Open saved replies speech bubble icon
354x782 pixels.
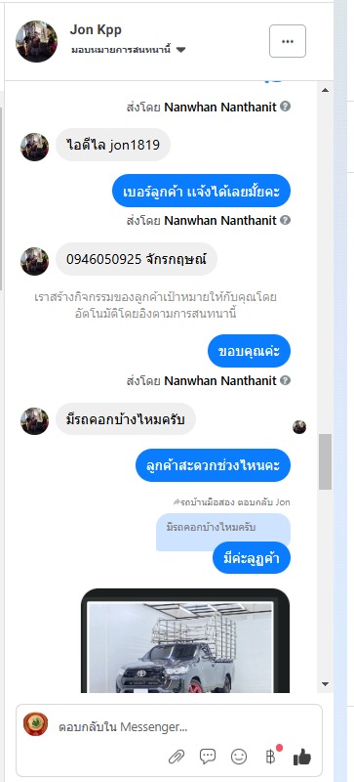coord(208,756)
